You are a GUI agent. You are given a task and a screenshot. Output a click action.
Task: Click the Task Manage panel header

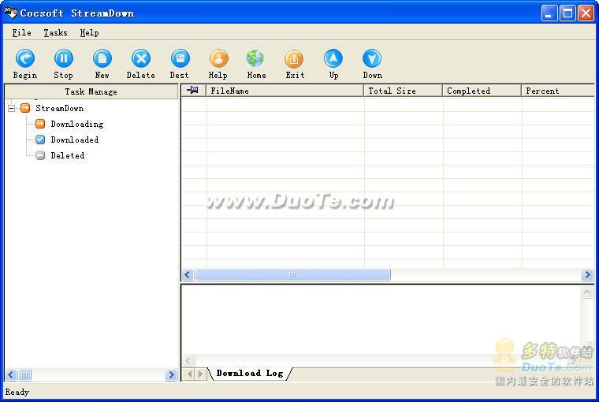[91, 91]
